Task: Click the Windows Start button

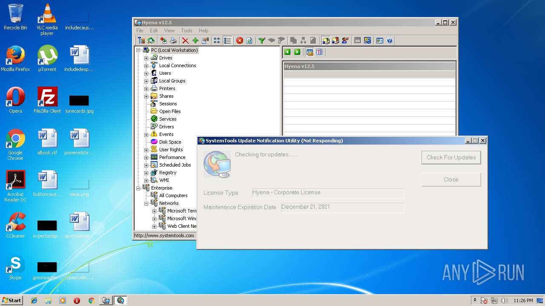Action: tap(12, 300)
